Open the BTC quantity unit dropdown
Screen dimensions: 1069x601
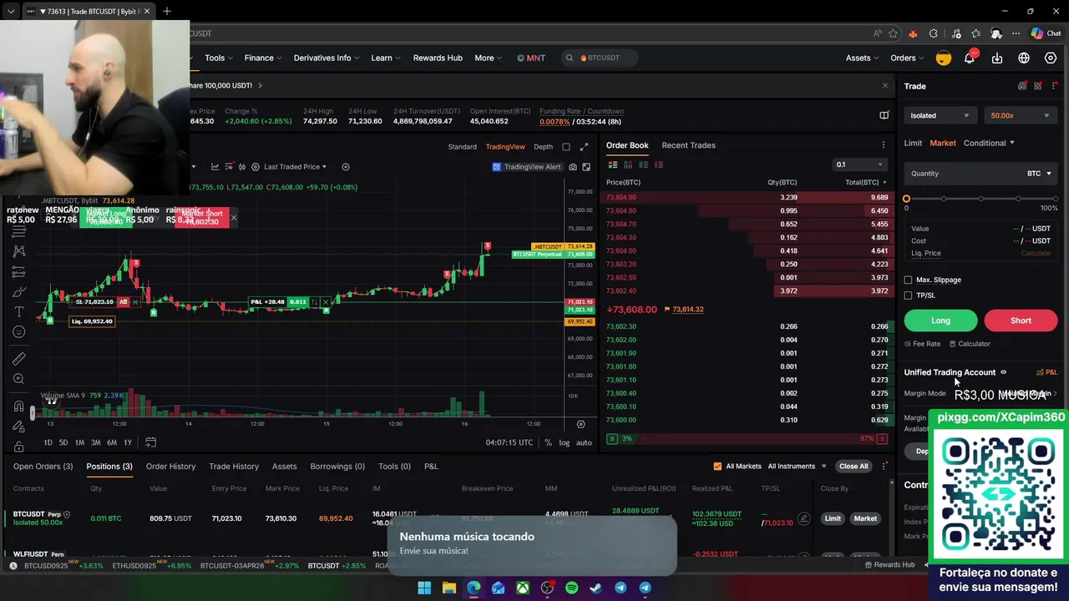point(1040,174)
